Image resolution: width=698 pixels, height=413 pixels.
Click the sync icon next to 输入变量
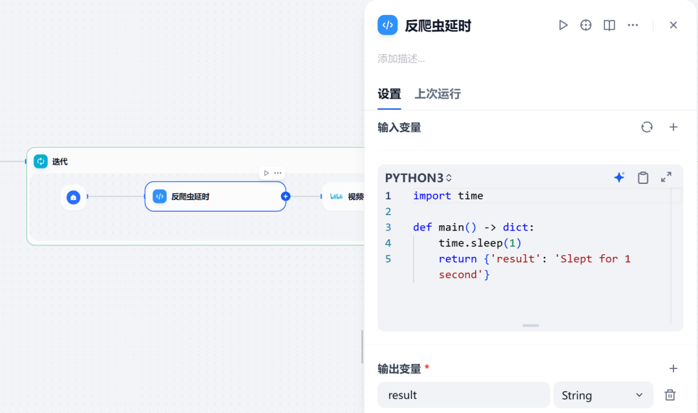647,127
